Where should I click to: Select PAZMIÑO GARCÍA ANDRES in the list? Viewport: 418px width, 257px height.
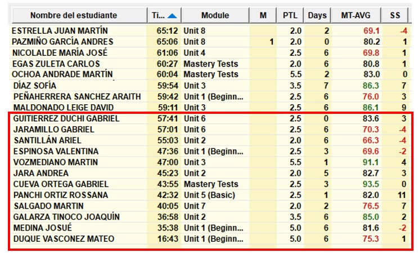62,42
